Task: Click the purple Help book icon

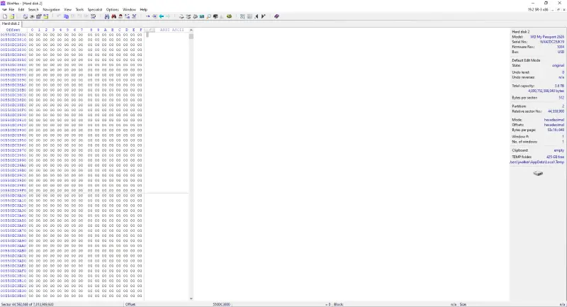Action: pos(276,16)
